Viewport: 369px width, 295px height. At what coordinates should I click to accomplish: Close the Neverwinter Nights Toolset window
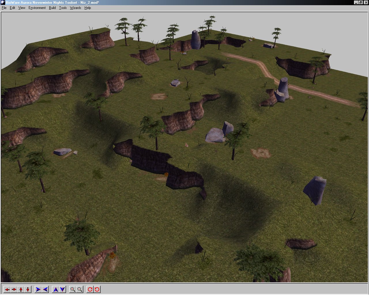(366, 3)
